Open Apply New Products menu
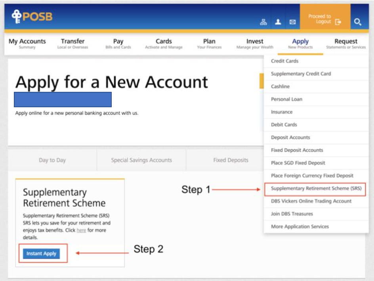This screenshot has height=281, width=374. (x=300, y=44)
